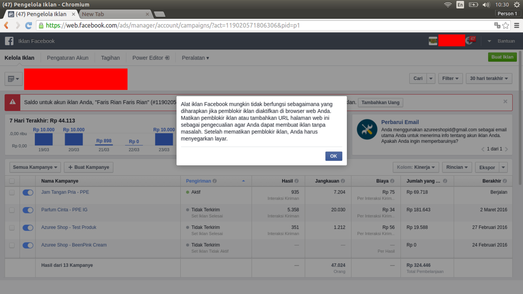Image resolution: width=523 pixels, height=294 pixels.
Task: Click Perbarui Email link
Action: 400,122
